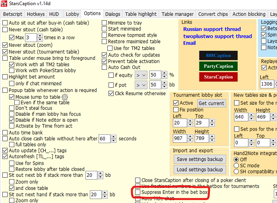This screenshot has height=203, width=277.
Task: Increase tournament lobby slot Width value
Action: click(190, 136)
